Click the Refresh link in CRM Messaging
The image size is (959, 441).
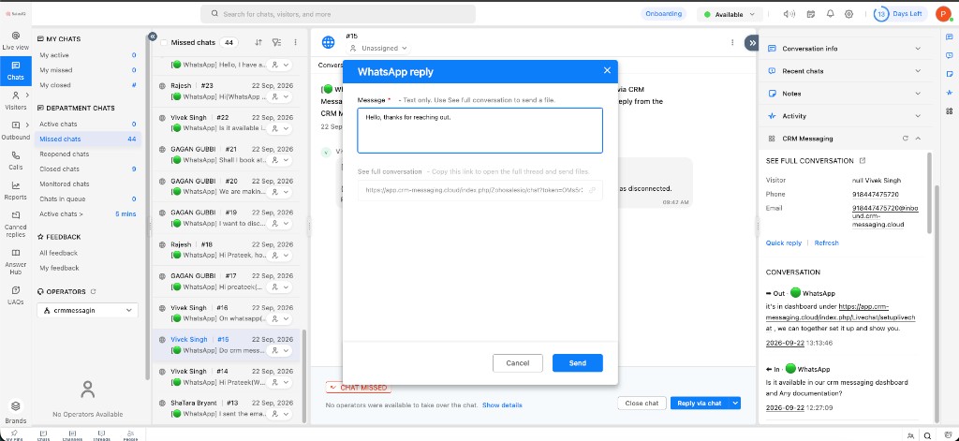click(x=826, y=243)
